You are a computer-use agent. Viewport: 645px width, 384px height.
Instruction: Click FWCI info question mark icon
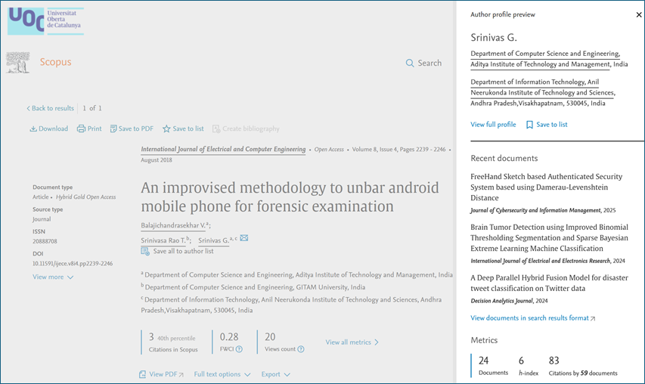pos(239,349)
